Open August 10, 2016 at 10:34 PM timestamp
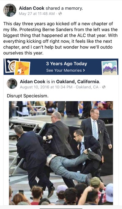Screen dimensions: 122x209 point(46,87)
